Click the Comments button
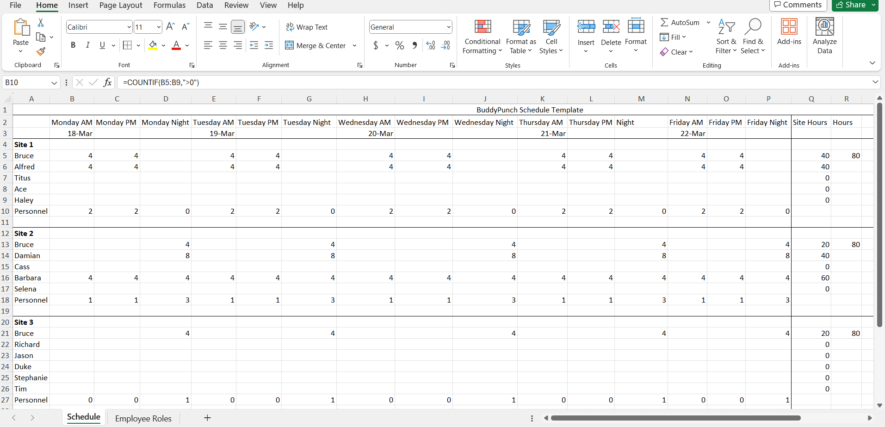The image size is (885, 427). 798,5
